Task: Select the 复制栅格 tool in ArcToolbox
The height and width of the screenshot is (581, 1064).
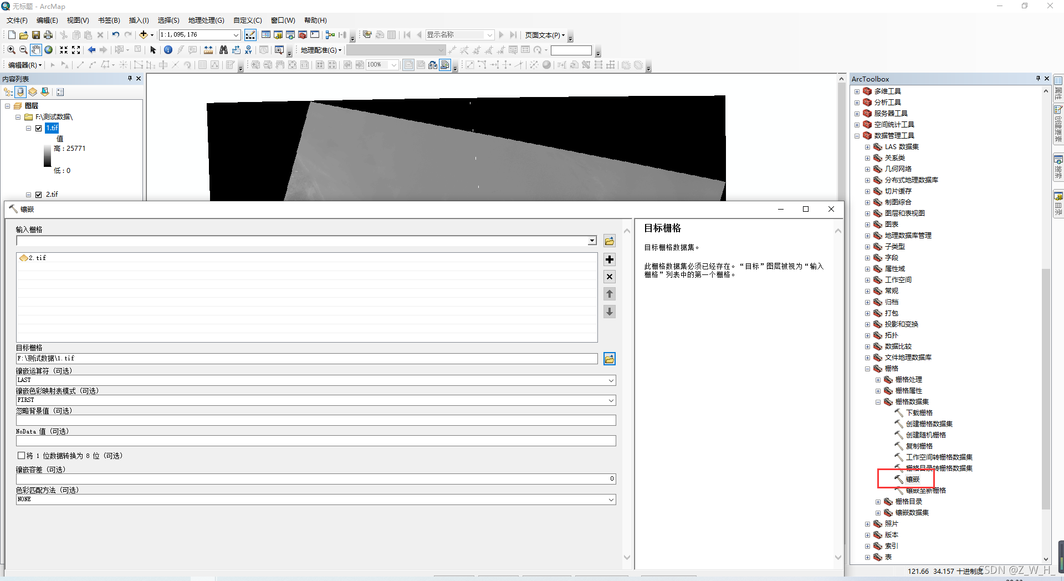Action: pyautogui.click(x=919, y=446)
